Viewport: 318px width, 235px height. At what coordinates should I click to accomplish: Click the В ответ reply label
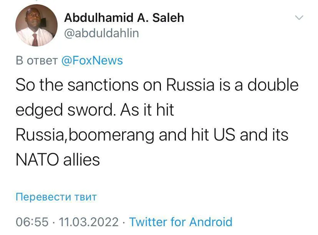click(x=37, y=60)
